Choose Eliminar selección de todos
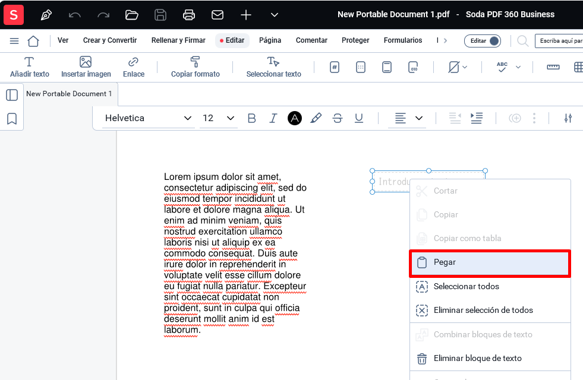The width and height of the screenshot is (583, 380). [490, 310]
